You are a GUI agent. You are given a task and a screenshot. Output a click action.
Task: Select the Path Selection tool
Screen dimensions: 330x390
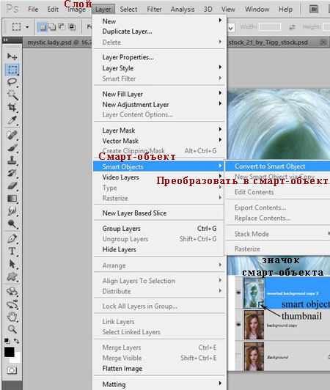point(12,264)
